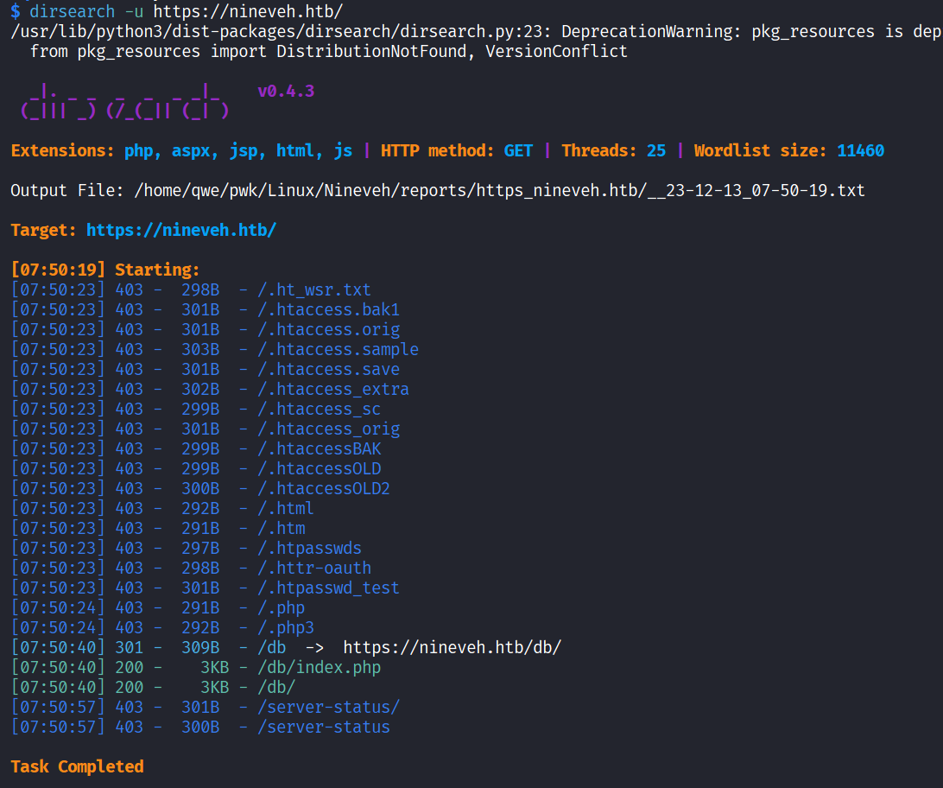Image resolution: width=943 pixels, height=788 pixels.
Task: Select the /server-status result without trailing slash
Action: coord(324,727)
